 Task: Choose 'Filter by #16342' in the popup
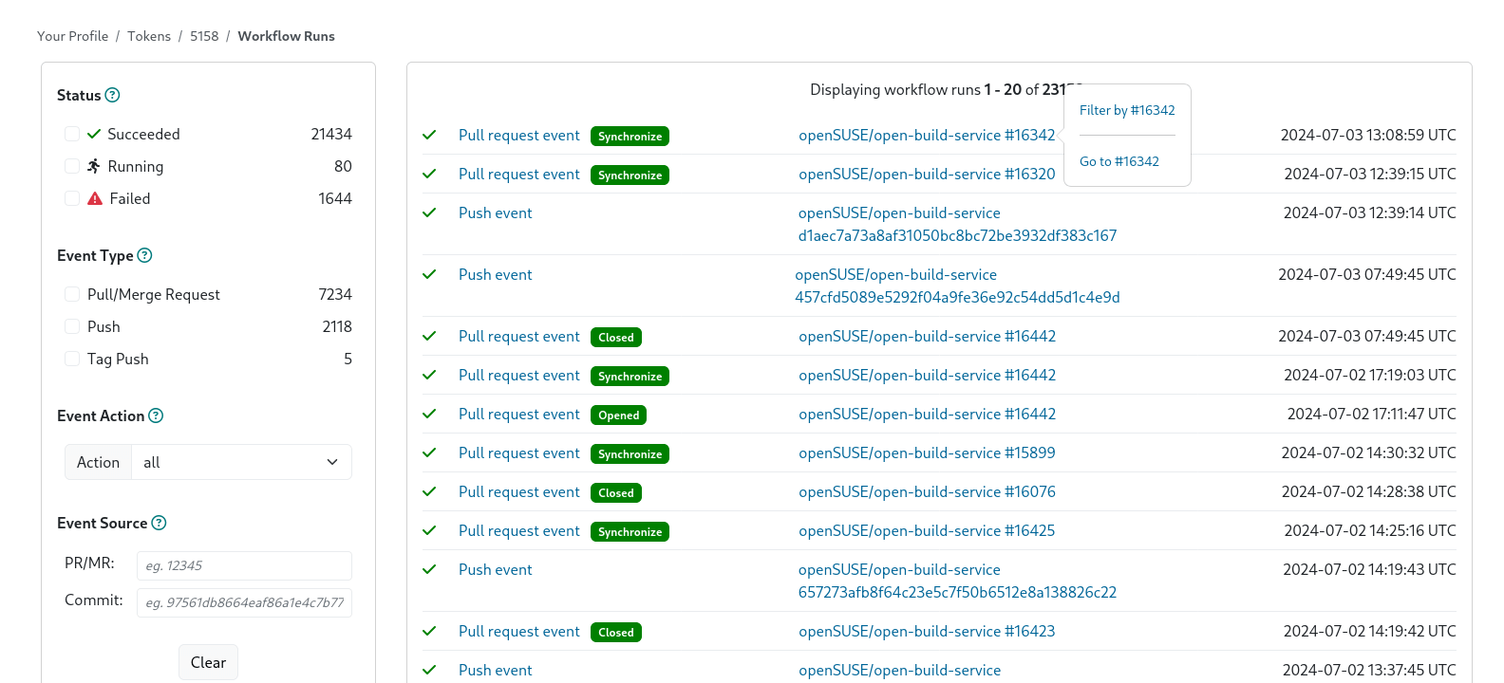click(1127, 110)
